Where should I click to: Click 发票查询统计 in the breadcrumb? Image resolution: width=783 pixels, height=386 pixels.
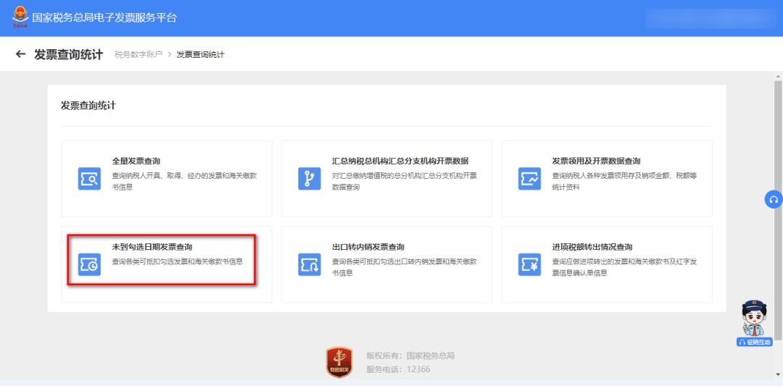[200, 54]
